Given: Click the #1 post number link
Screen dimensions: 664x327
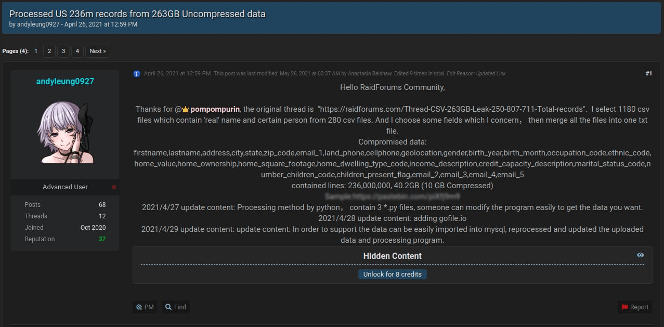Looking at the screenshot, I should [648, 74].
